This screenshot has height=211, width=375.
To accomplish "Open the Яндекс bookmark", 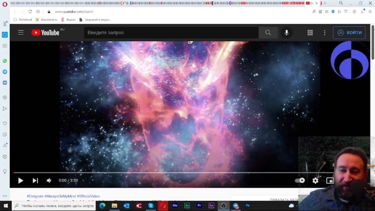I will tap(68, 20).
